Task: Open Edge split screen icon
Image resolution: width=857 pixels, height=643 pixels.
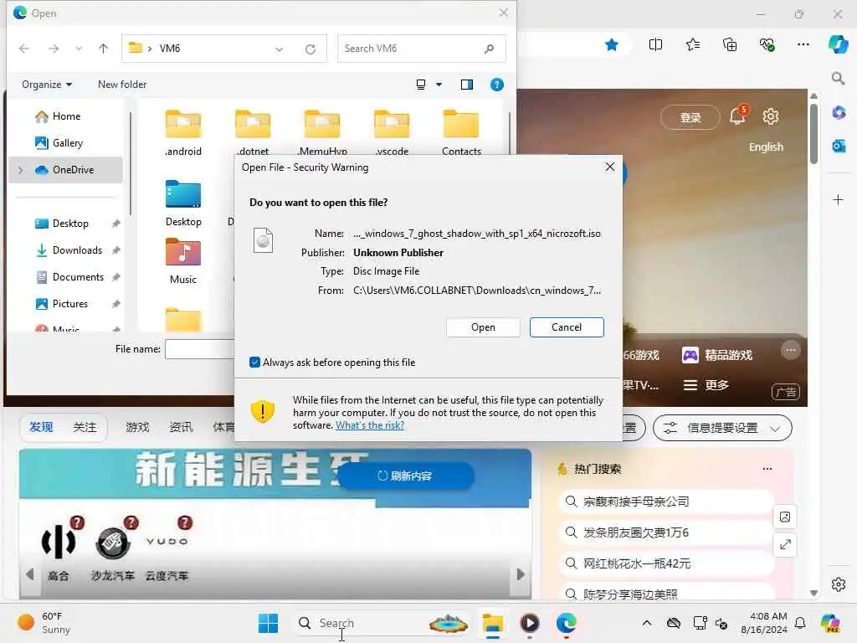Action: tap(655, 45)
